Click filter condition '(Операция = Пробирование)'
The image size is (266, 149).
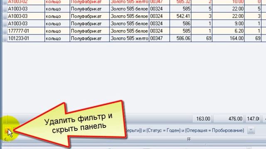pos(214,130)
